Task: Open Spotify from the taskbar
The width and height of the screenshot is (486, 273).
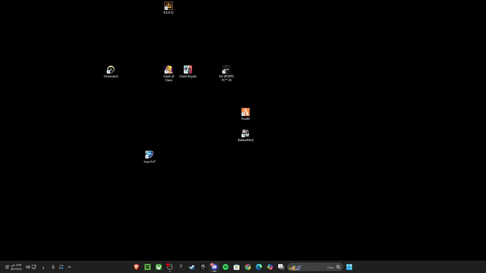Action: click(226, 267)
